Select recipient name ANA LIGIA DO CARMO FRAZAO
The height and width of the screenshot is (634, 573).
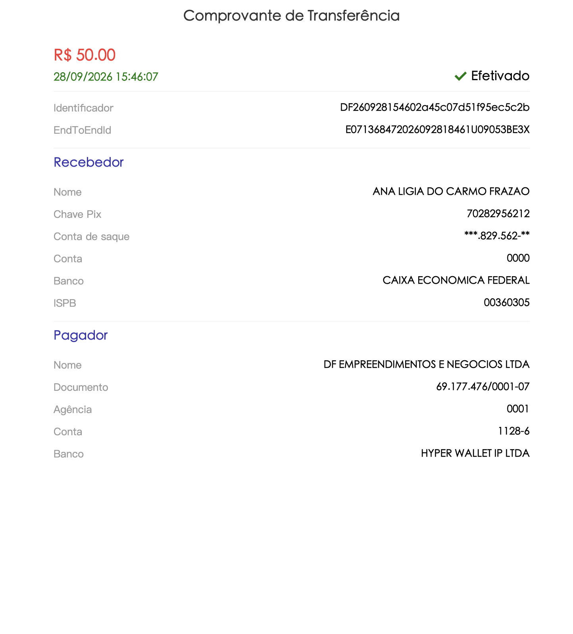(451, 191)
